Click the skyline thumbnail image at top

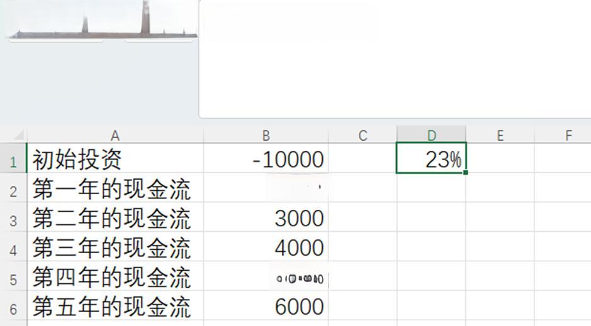tap(101, 24)
